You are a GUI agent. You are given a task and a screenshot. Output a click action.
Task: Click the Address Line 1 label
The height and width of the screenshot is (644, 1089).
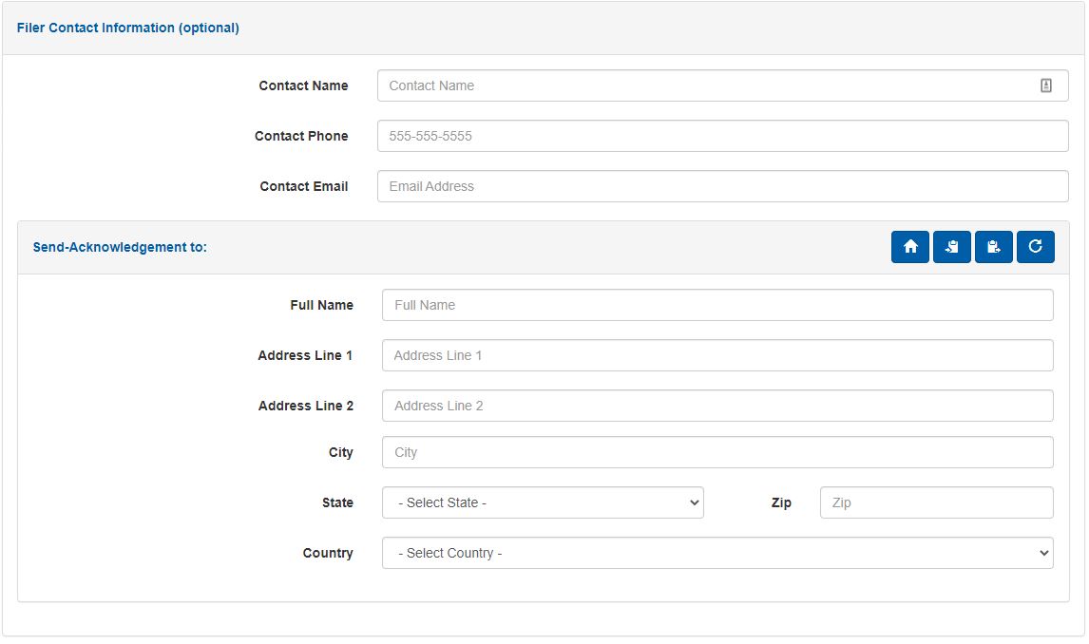305,355
